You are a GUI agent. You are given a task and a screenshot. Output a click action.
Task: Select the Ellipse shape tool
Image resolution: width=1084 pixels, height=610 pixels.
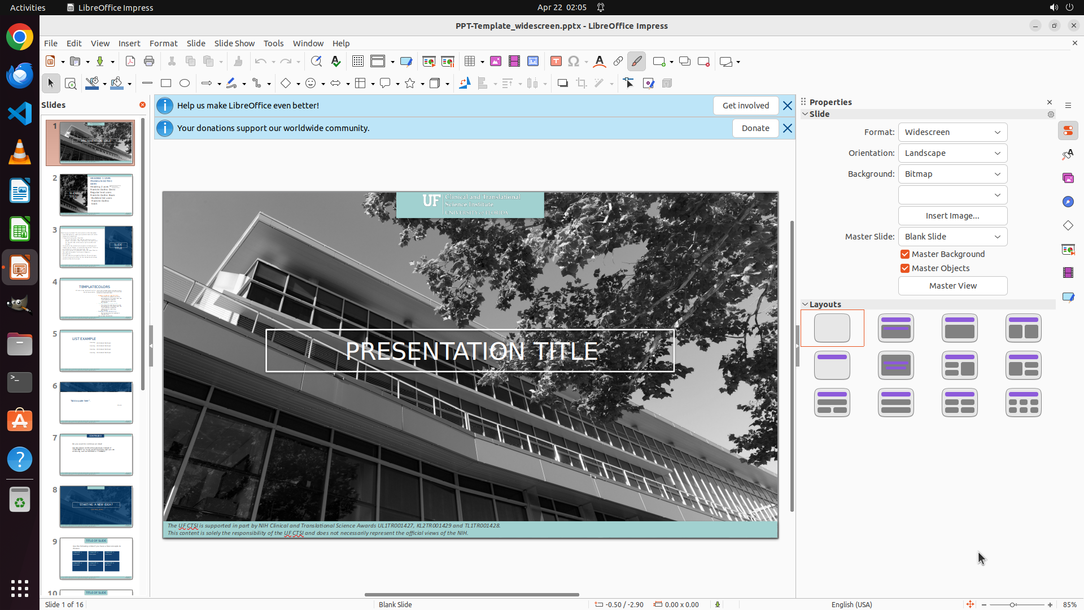185,84
